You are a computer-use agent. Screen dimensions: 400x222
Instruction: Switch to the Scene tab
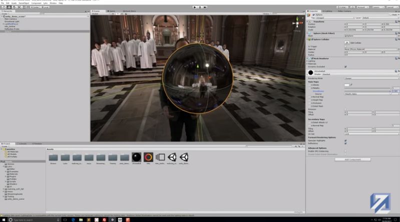(x=98, y=11)
